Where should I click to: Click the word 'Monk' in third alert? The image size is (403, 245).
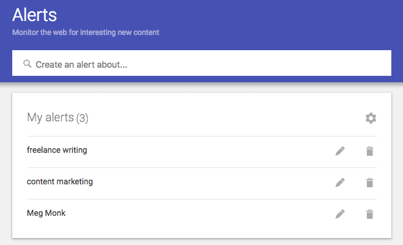pos(55,213)
